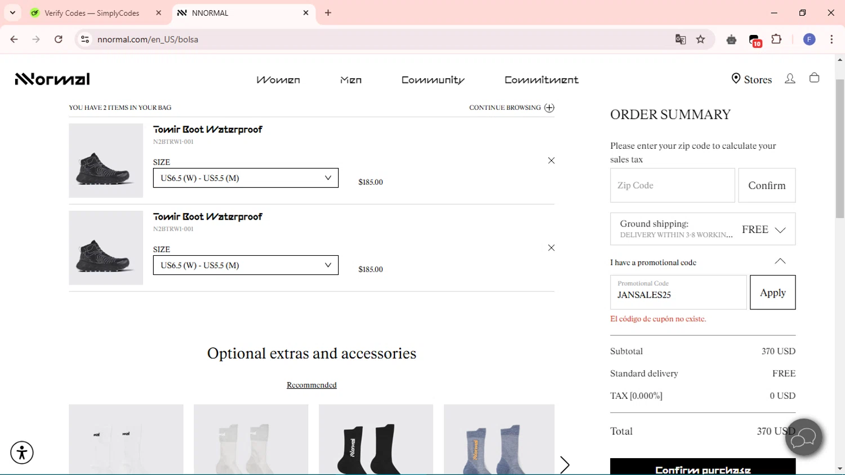Screen dimensions: 845x475
Task: Select the light grey socks accessory
Action: [x=251, y=440]
